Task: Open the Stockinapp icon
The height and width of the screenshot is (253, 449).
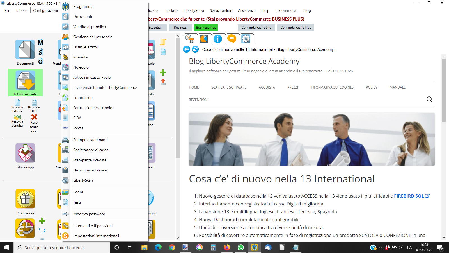Action: point(25,153)
